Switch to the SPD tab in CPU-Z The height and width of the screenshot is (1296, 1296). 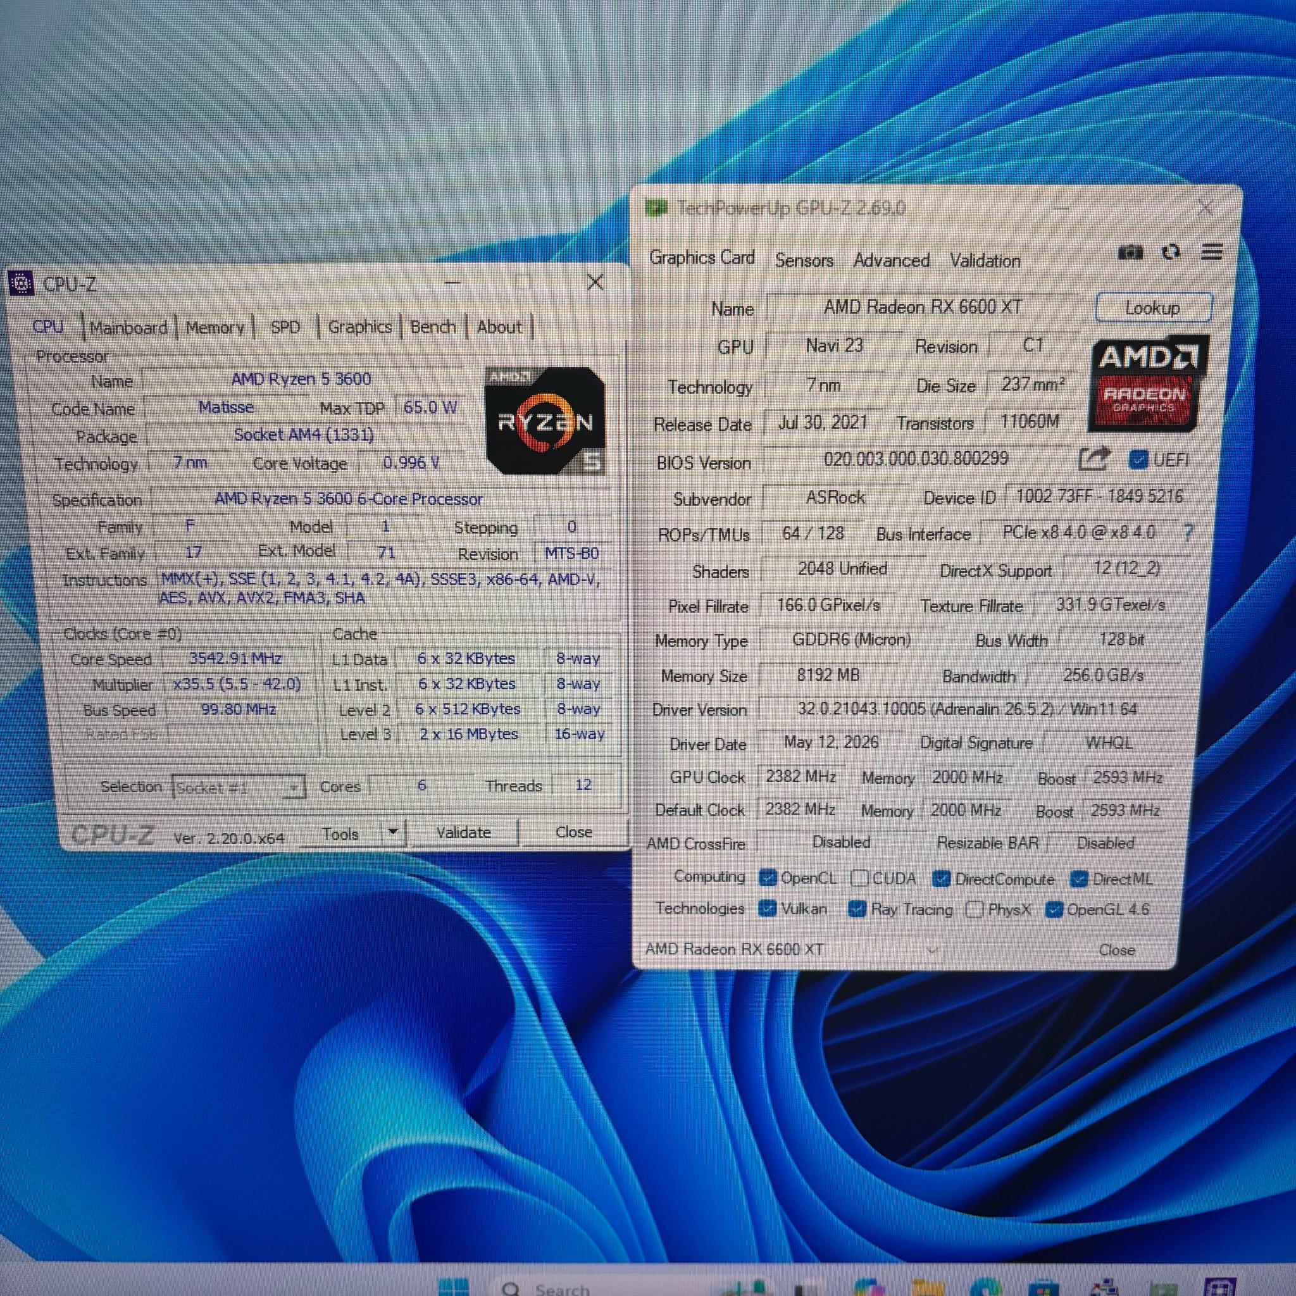[x=285, y=327]
